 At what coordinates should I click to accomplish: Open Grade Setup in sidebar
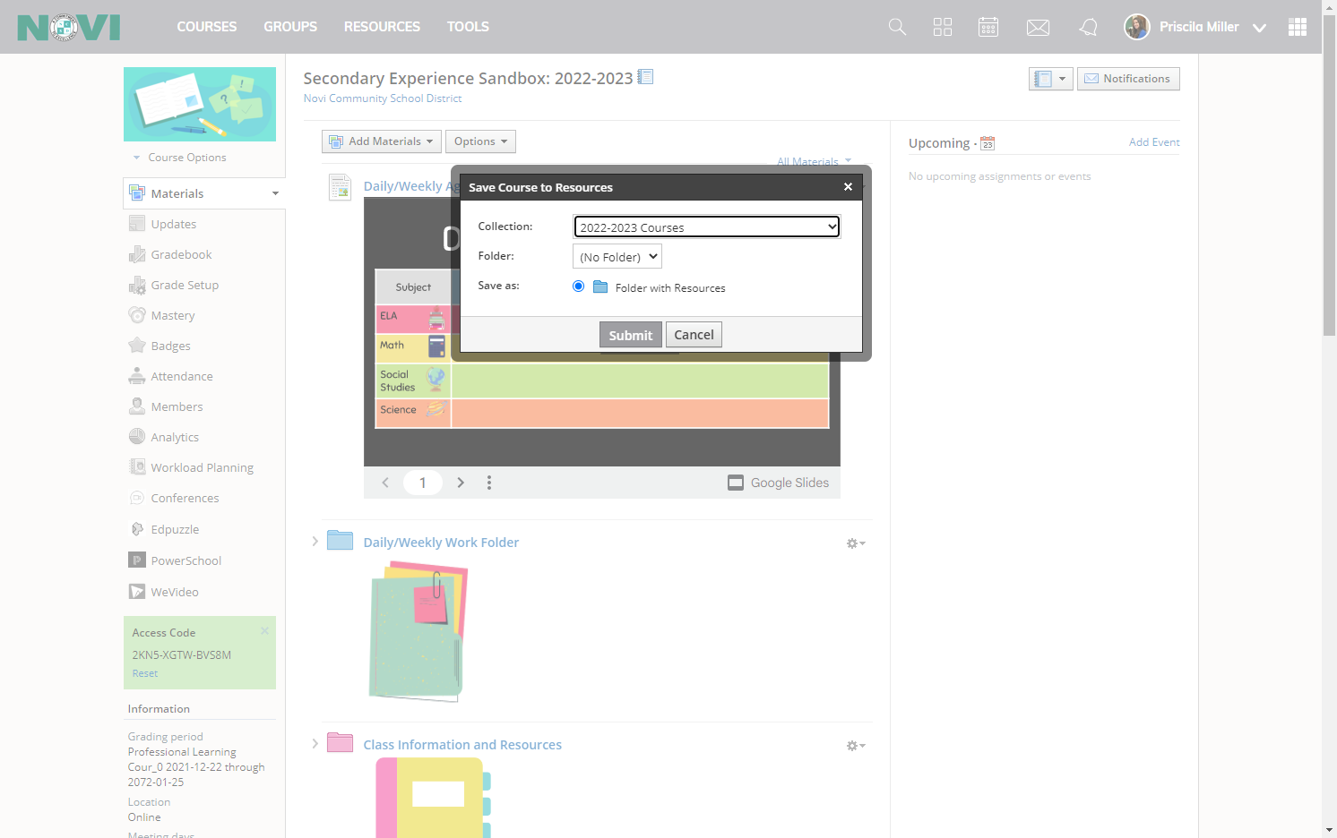coord(185,285)
